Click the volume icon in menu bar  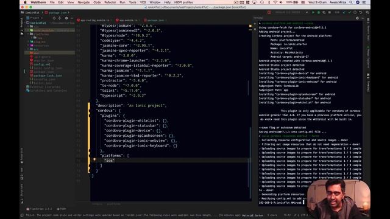coord(281,2)
